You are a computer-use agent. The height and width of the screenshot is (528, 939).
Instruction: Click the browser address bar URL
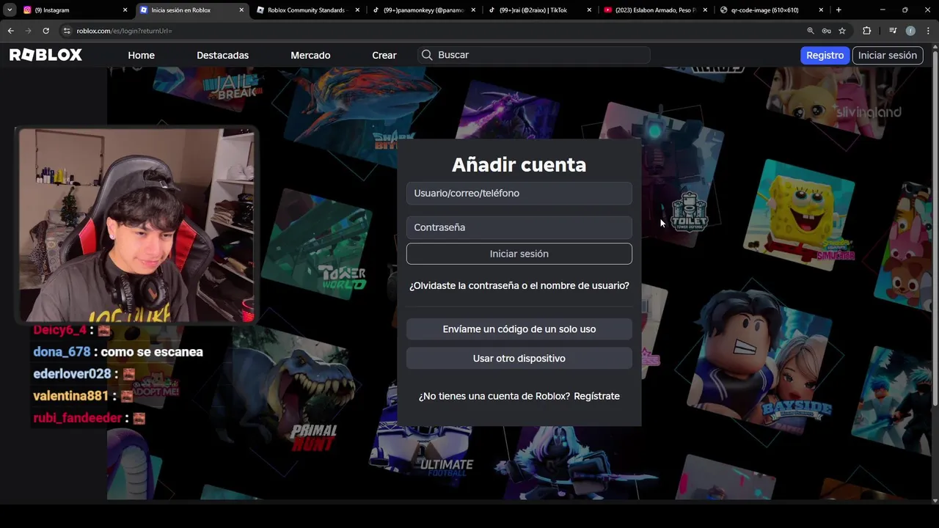pos(124,31)
